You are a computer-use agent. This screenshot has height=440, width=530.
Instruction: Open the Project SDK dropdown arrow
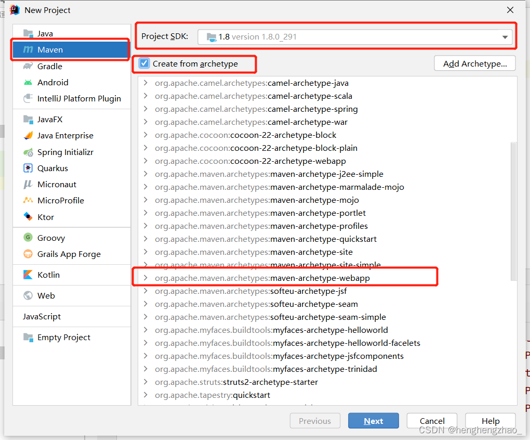505,37
